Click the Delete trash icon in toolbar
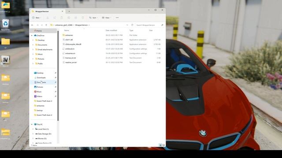Viewport: 282px width, 158px height. pos(83,18)
